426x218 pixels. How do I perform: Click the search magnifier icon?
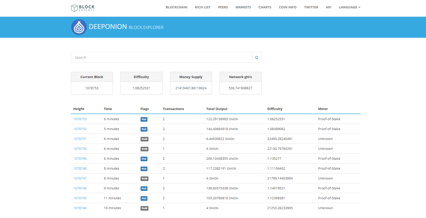click(x=257, y=58)
